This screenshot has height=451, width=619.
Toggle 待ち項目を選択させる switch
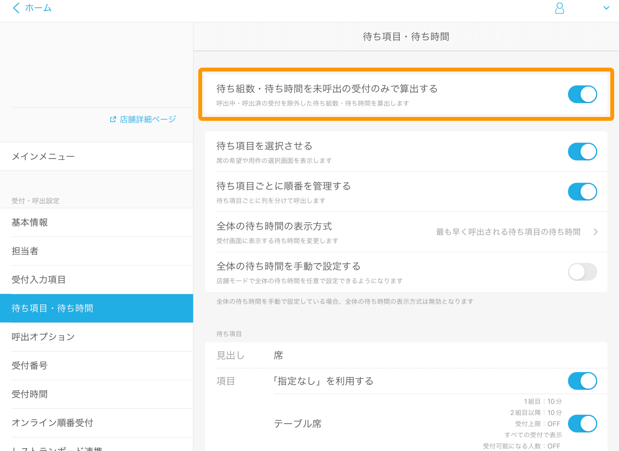[583, 151]
